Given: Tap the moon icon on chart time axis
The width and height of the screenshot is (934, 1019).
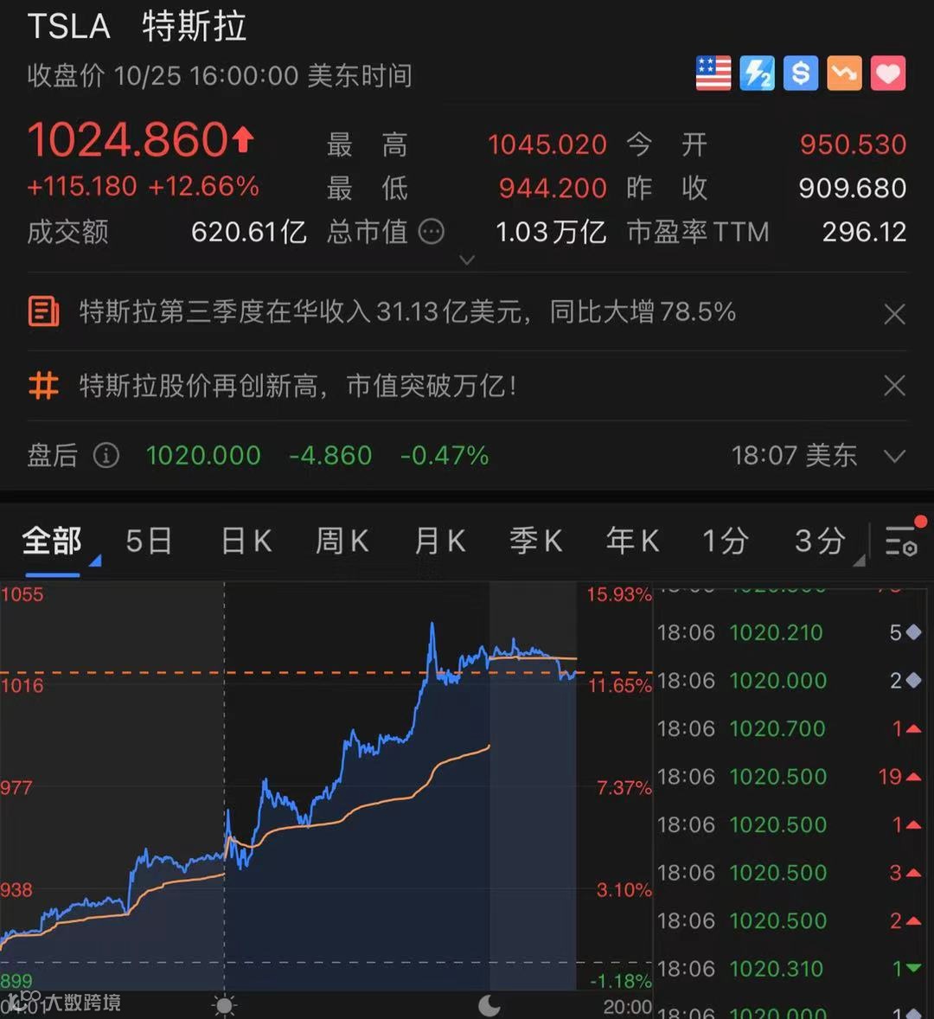Looking at the screenshot, I should click(489, 1004).
